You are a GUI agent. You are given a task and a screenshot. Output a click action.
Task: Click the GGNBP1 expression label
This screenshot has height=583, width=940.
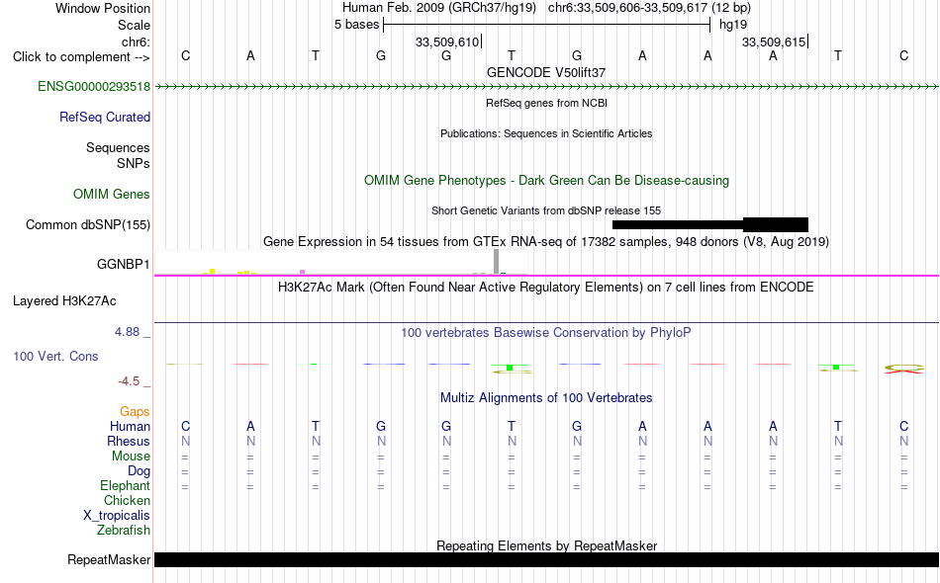(x=124, y=264)
